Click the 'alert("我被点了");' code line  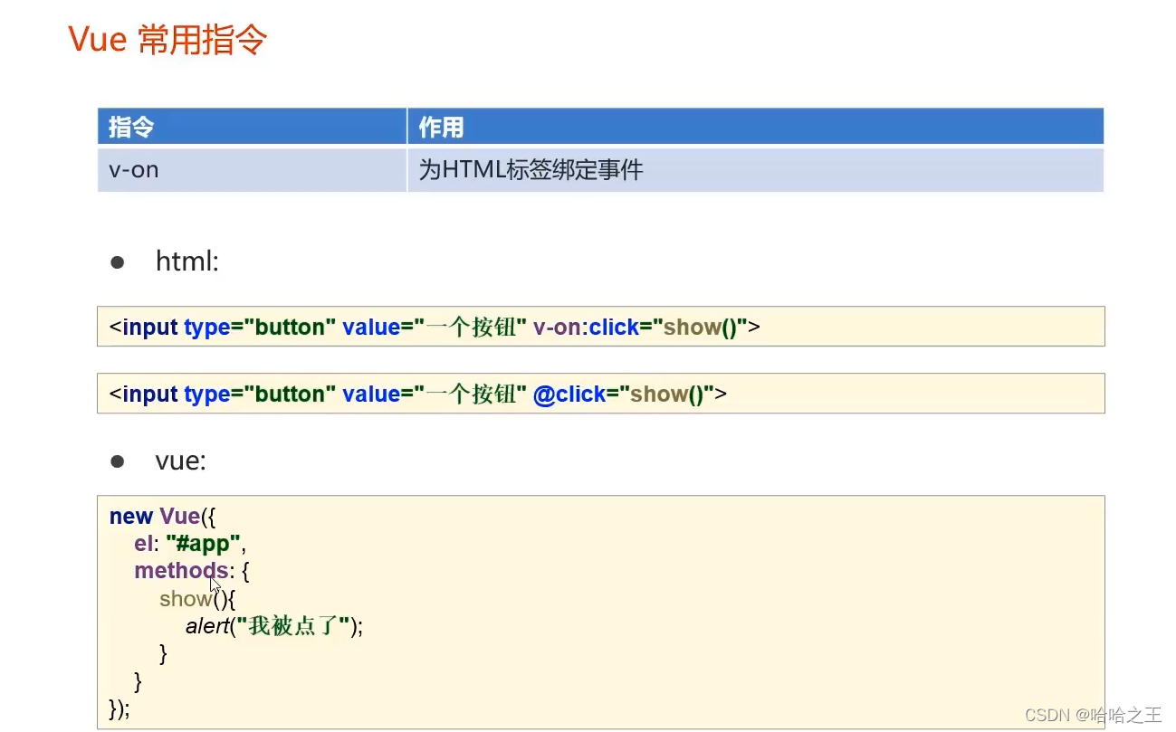pyautogui.click(x=274, y=626)
